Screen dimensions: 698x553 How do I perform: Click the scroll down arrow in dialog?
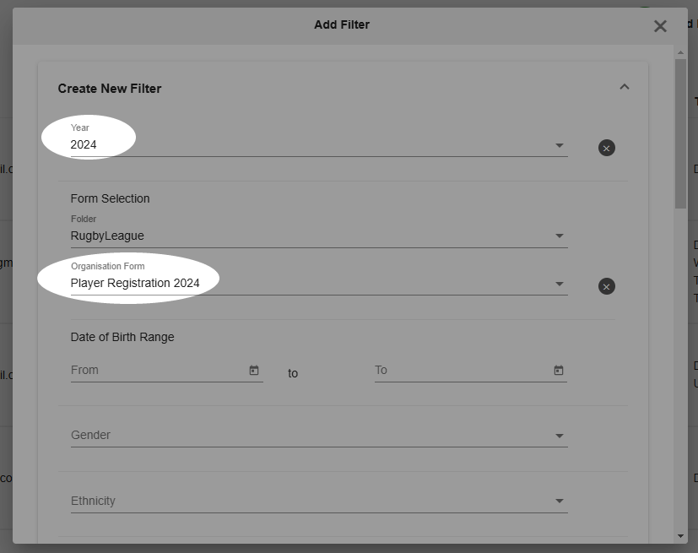coord(680,536)
